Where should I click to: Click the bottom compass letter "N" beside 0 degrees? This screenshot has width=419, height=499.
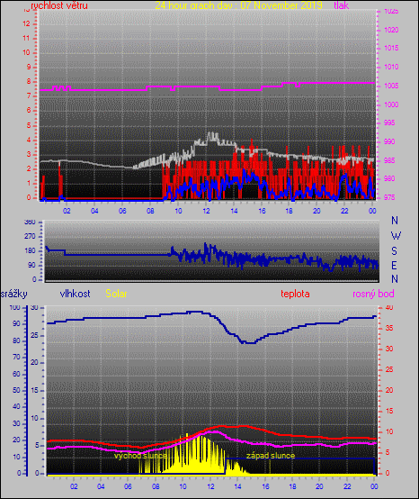point(395,279)
